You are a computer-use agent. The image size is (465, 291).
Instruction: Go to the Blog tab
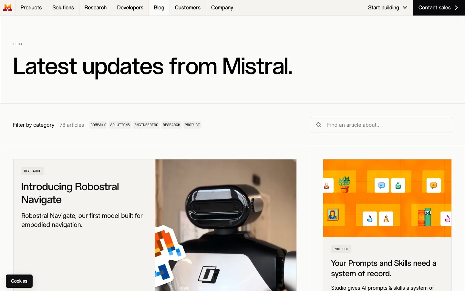pos(159,7)
